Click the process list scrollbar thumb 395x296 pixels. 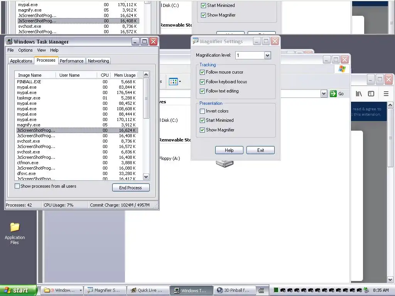pyautogui.click(x=146, y=98)
